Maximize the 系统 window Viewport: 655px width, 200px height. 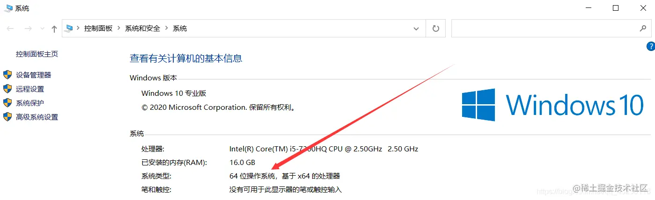click(x=616, y=7)
